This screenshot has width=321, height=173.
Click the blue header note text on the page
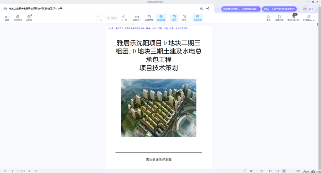point(148,28)
